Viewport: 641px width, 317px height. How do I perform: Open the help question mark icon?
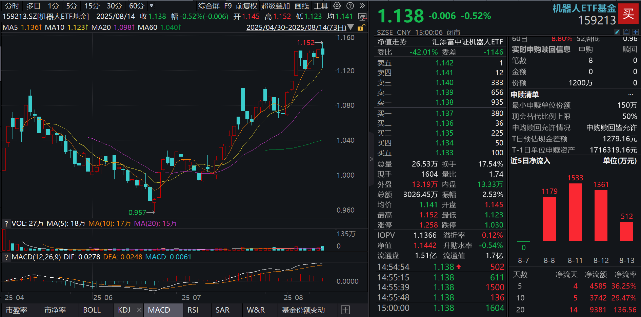350,6
